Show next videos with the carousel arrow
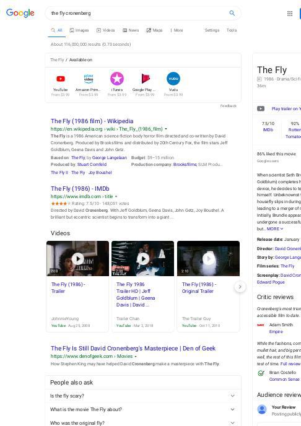The height and width of the screenshot is (426, 301). click(240, 287)
